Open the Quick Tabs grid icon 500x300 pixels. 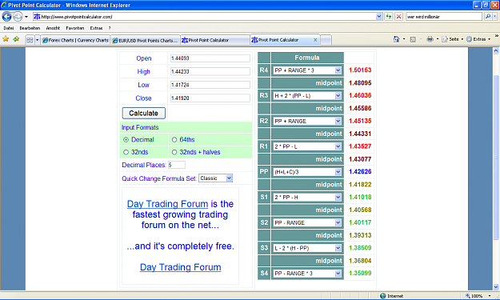pyautogui.click(x=30, y=40)
